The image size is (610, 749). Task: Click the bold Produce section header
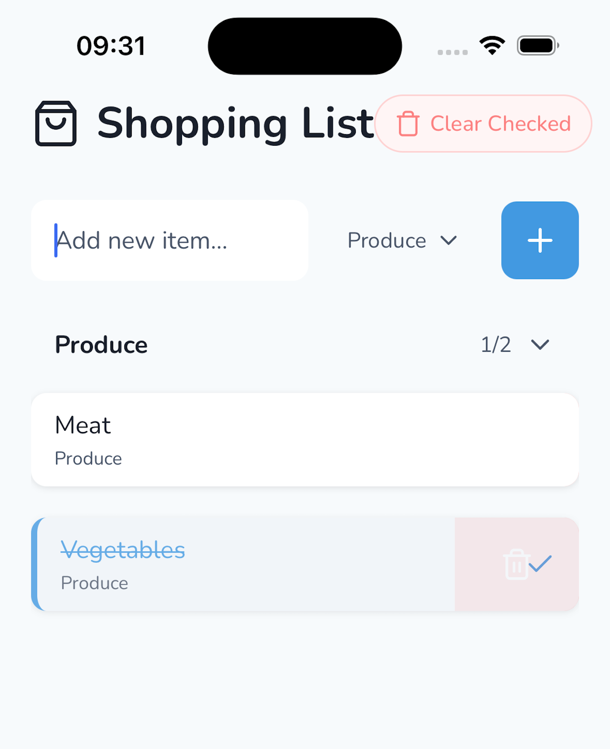[x=101, y=345]
